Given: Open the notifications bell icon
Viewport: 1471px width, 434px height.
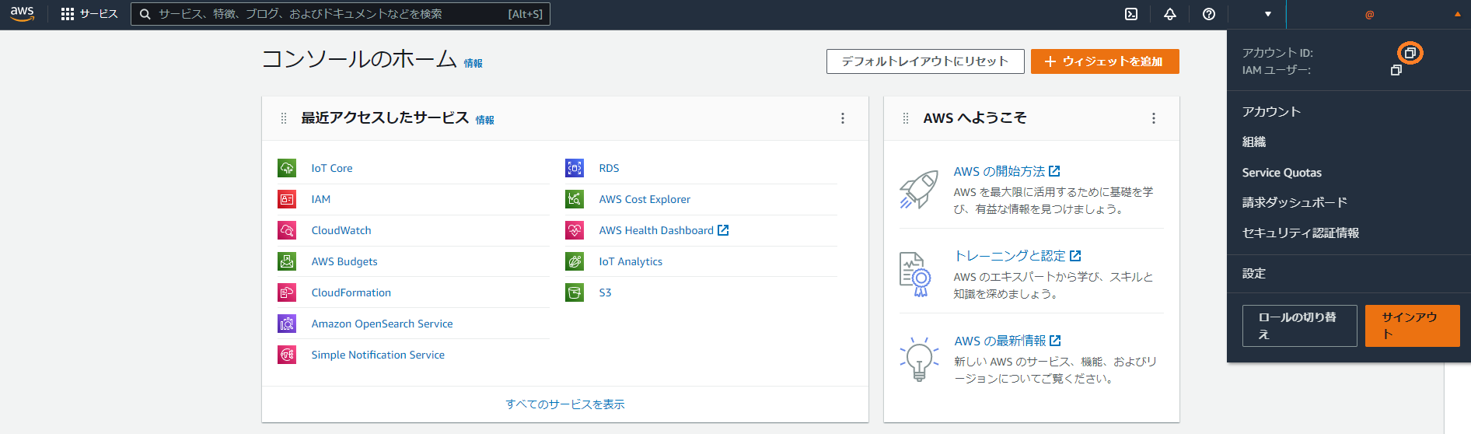Looking at the screenshot, I should [x=1169, y=14].
